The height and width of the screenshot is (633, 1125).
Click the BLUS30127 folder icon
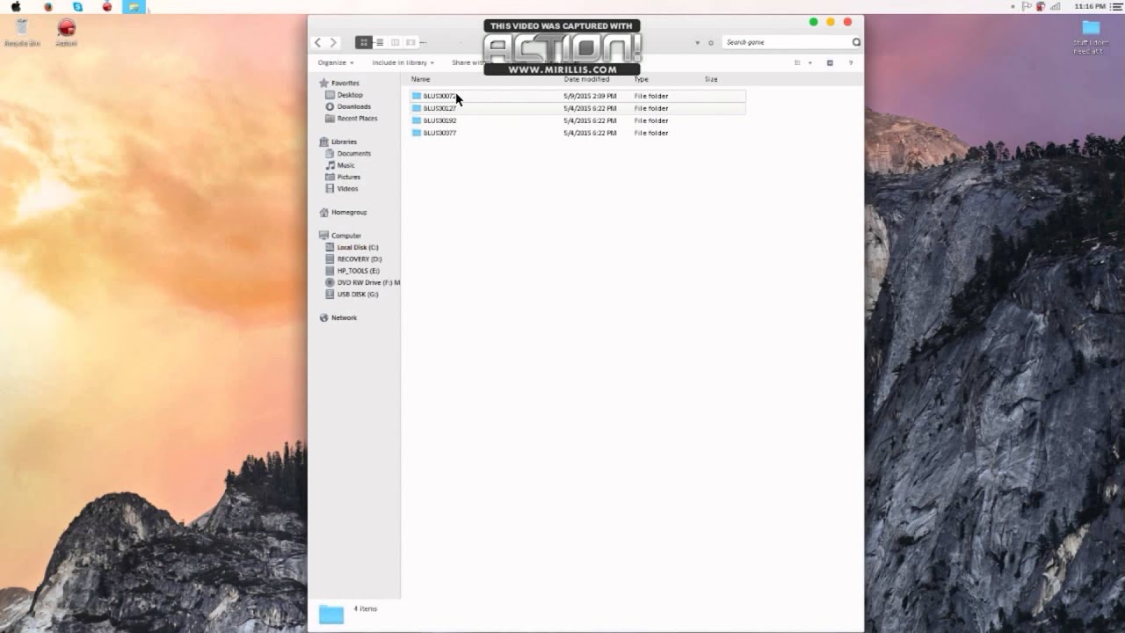pos(417,108)
